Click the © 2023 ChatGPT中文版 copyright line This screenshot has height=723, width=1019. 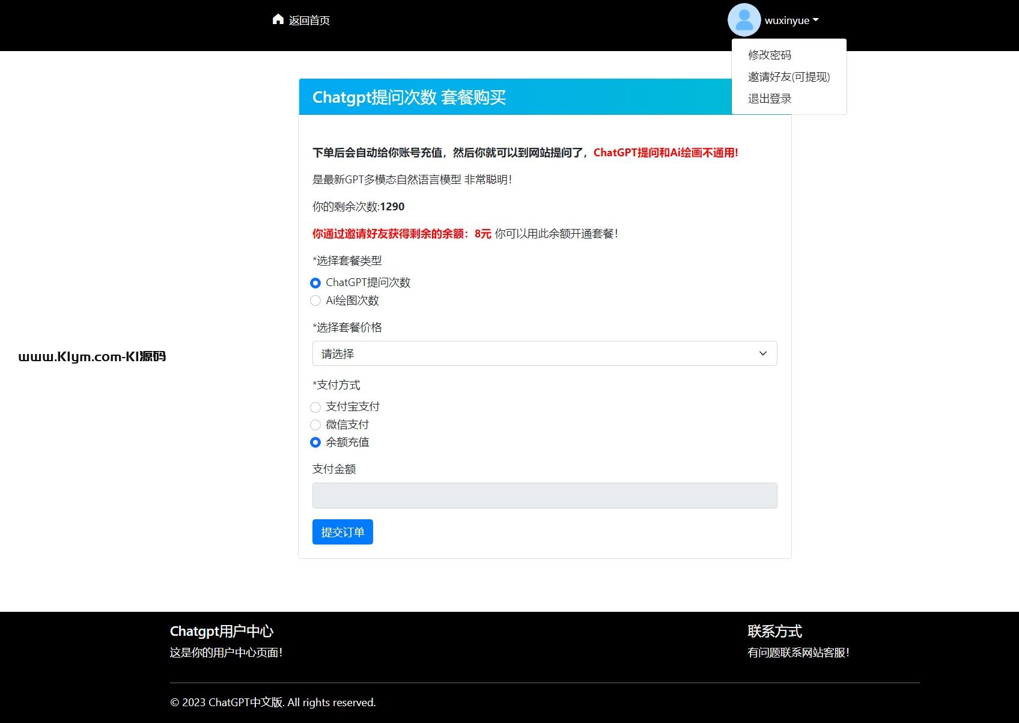point(273,703)
